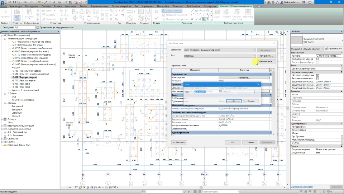Open 'Фундамент несущей констру' type filter dropdown

[307, 49]
